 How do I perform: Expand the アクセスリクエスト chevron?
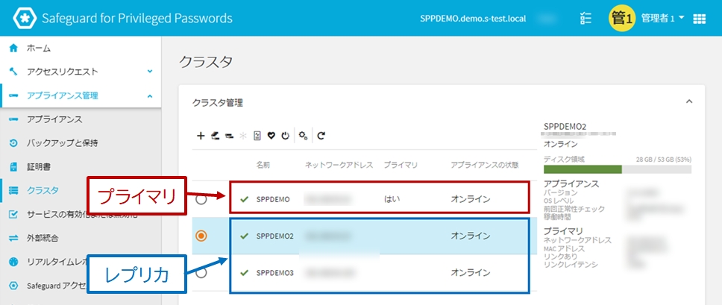click(x=150, y=72)
